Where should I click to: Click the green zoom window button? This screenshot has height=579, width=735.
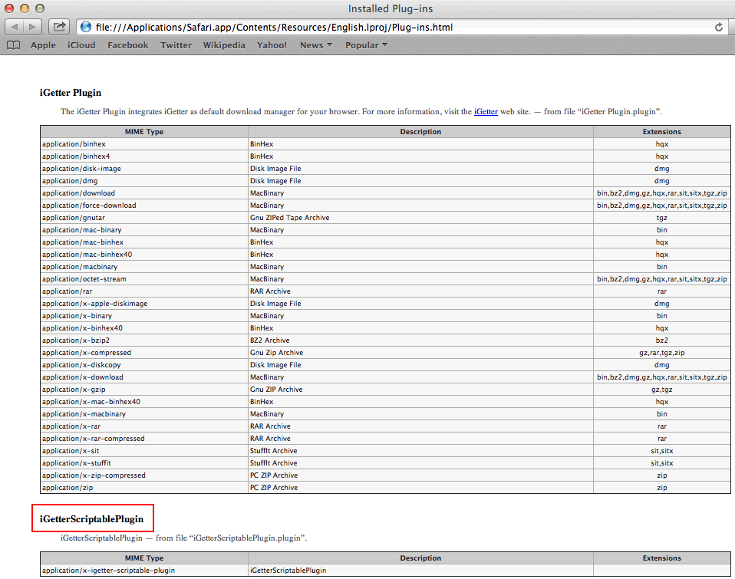42,8
